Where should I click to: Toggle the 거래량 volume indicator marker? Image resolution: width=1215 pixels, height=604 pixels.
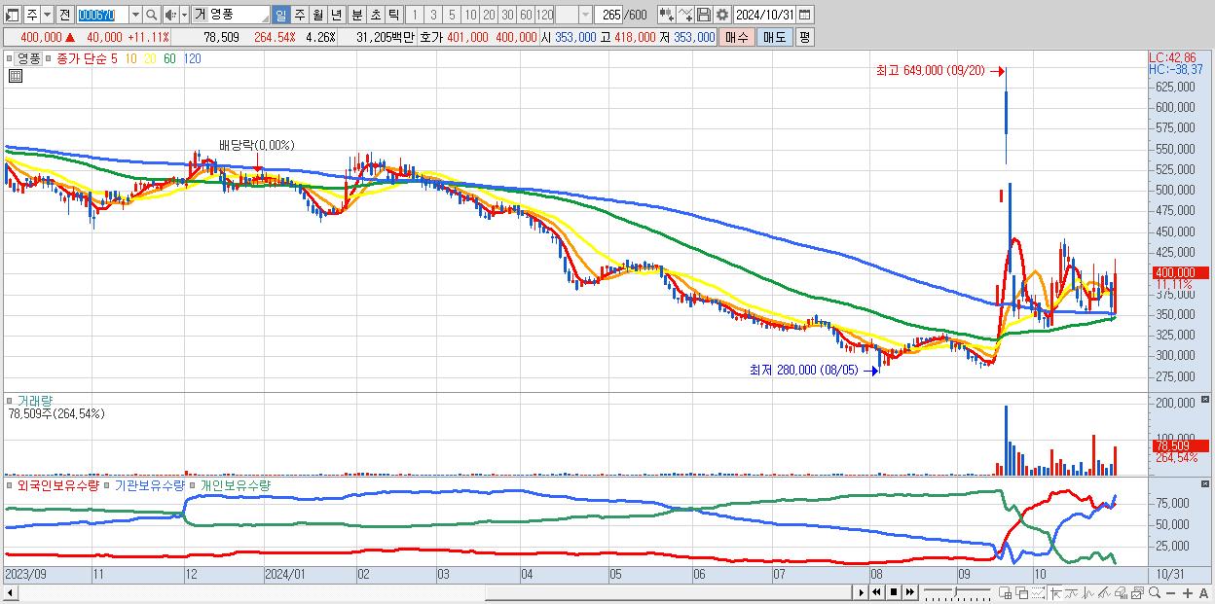pyautogui.click(x=10, y=400)
